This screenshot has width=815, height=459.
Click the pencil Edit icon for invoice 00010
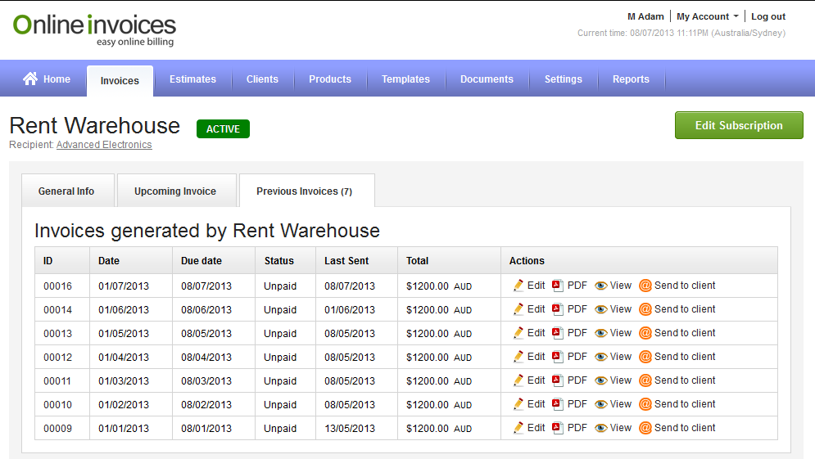coord(518,404)
